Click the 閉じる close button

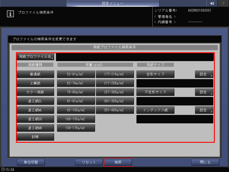205,162
